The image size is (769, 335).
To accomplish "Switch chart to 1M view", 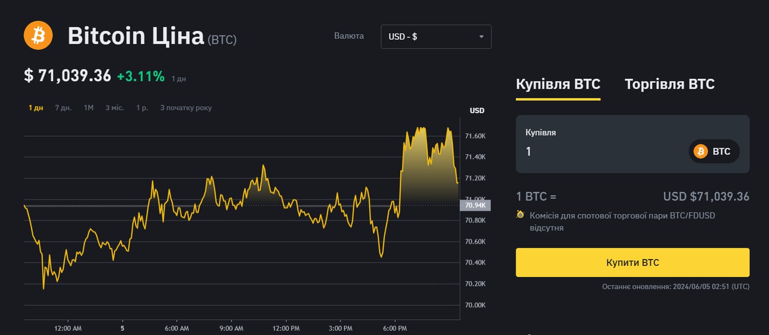I will 88,108.
